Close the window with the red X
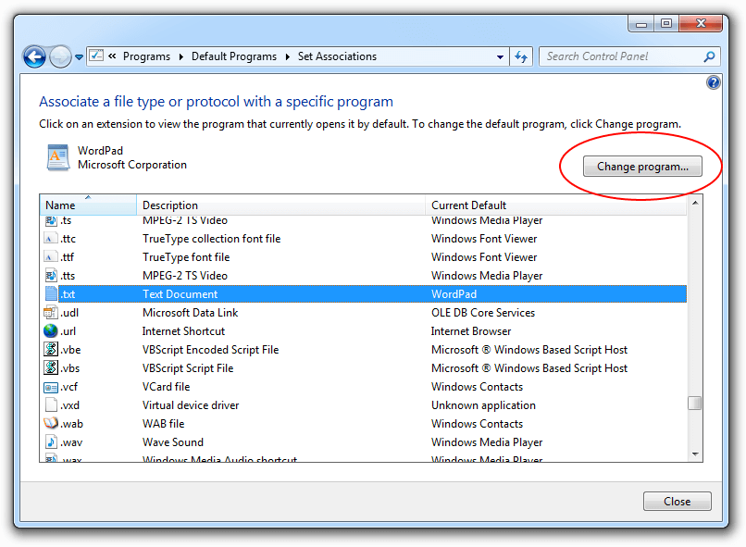Image resolution: width=746 pixels, height=547 pixels. [701, 24]
